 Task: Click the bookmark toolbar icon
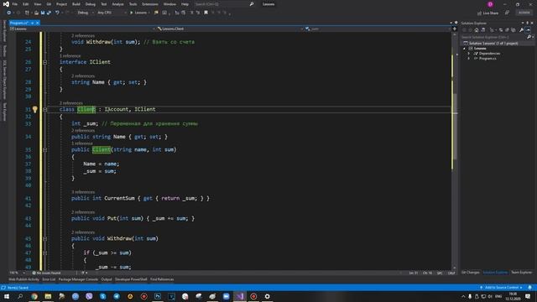(x=206, y=13)
